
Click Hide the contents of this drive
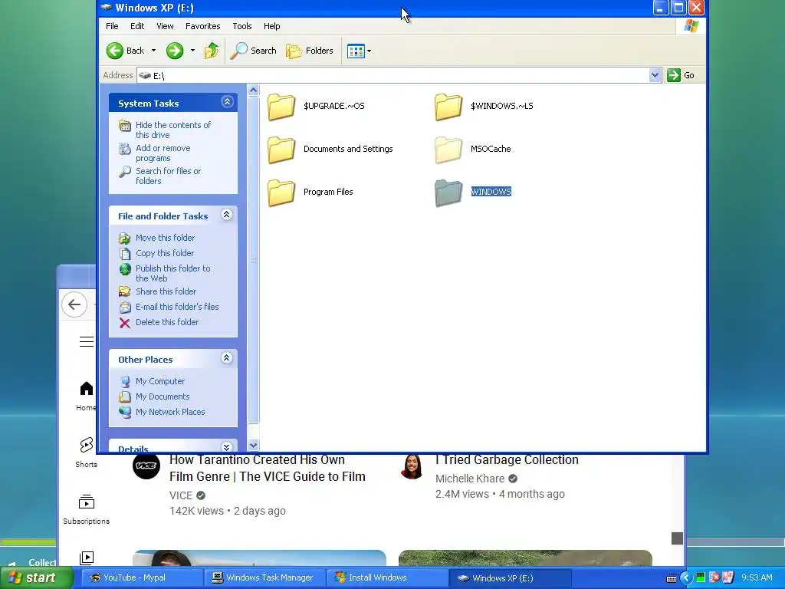tap(173, 130)
